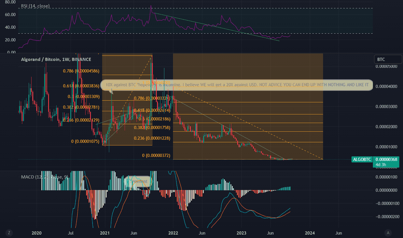
Task: Click the 2024 label on time axis
Action: 310,233
